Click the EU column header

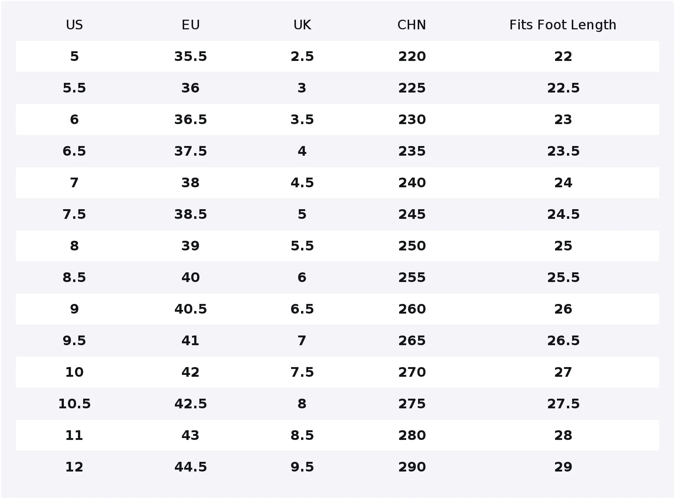pyautogui.click(x=190, y=25)
